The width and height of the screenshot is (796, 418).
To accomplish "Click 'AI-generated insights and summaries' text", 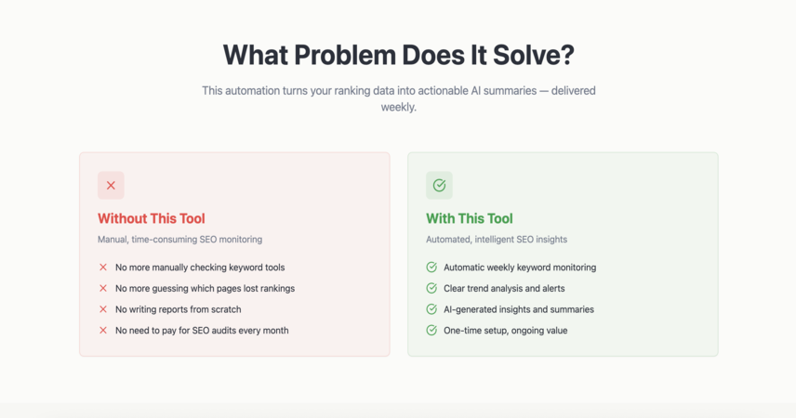I will pyautogui.click(x=519, y=309).
